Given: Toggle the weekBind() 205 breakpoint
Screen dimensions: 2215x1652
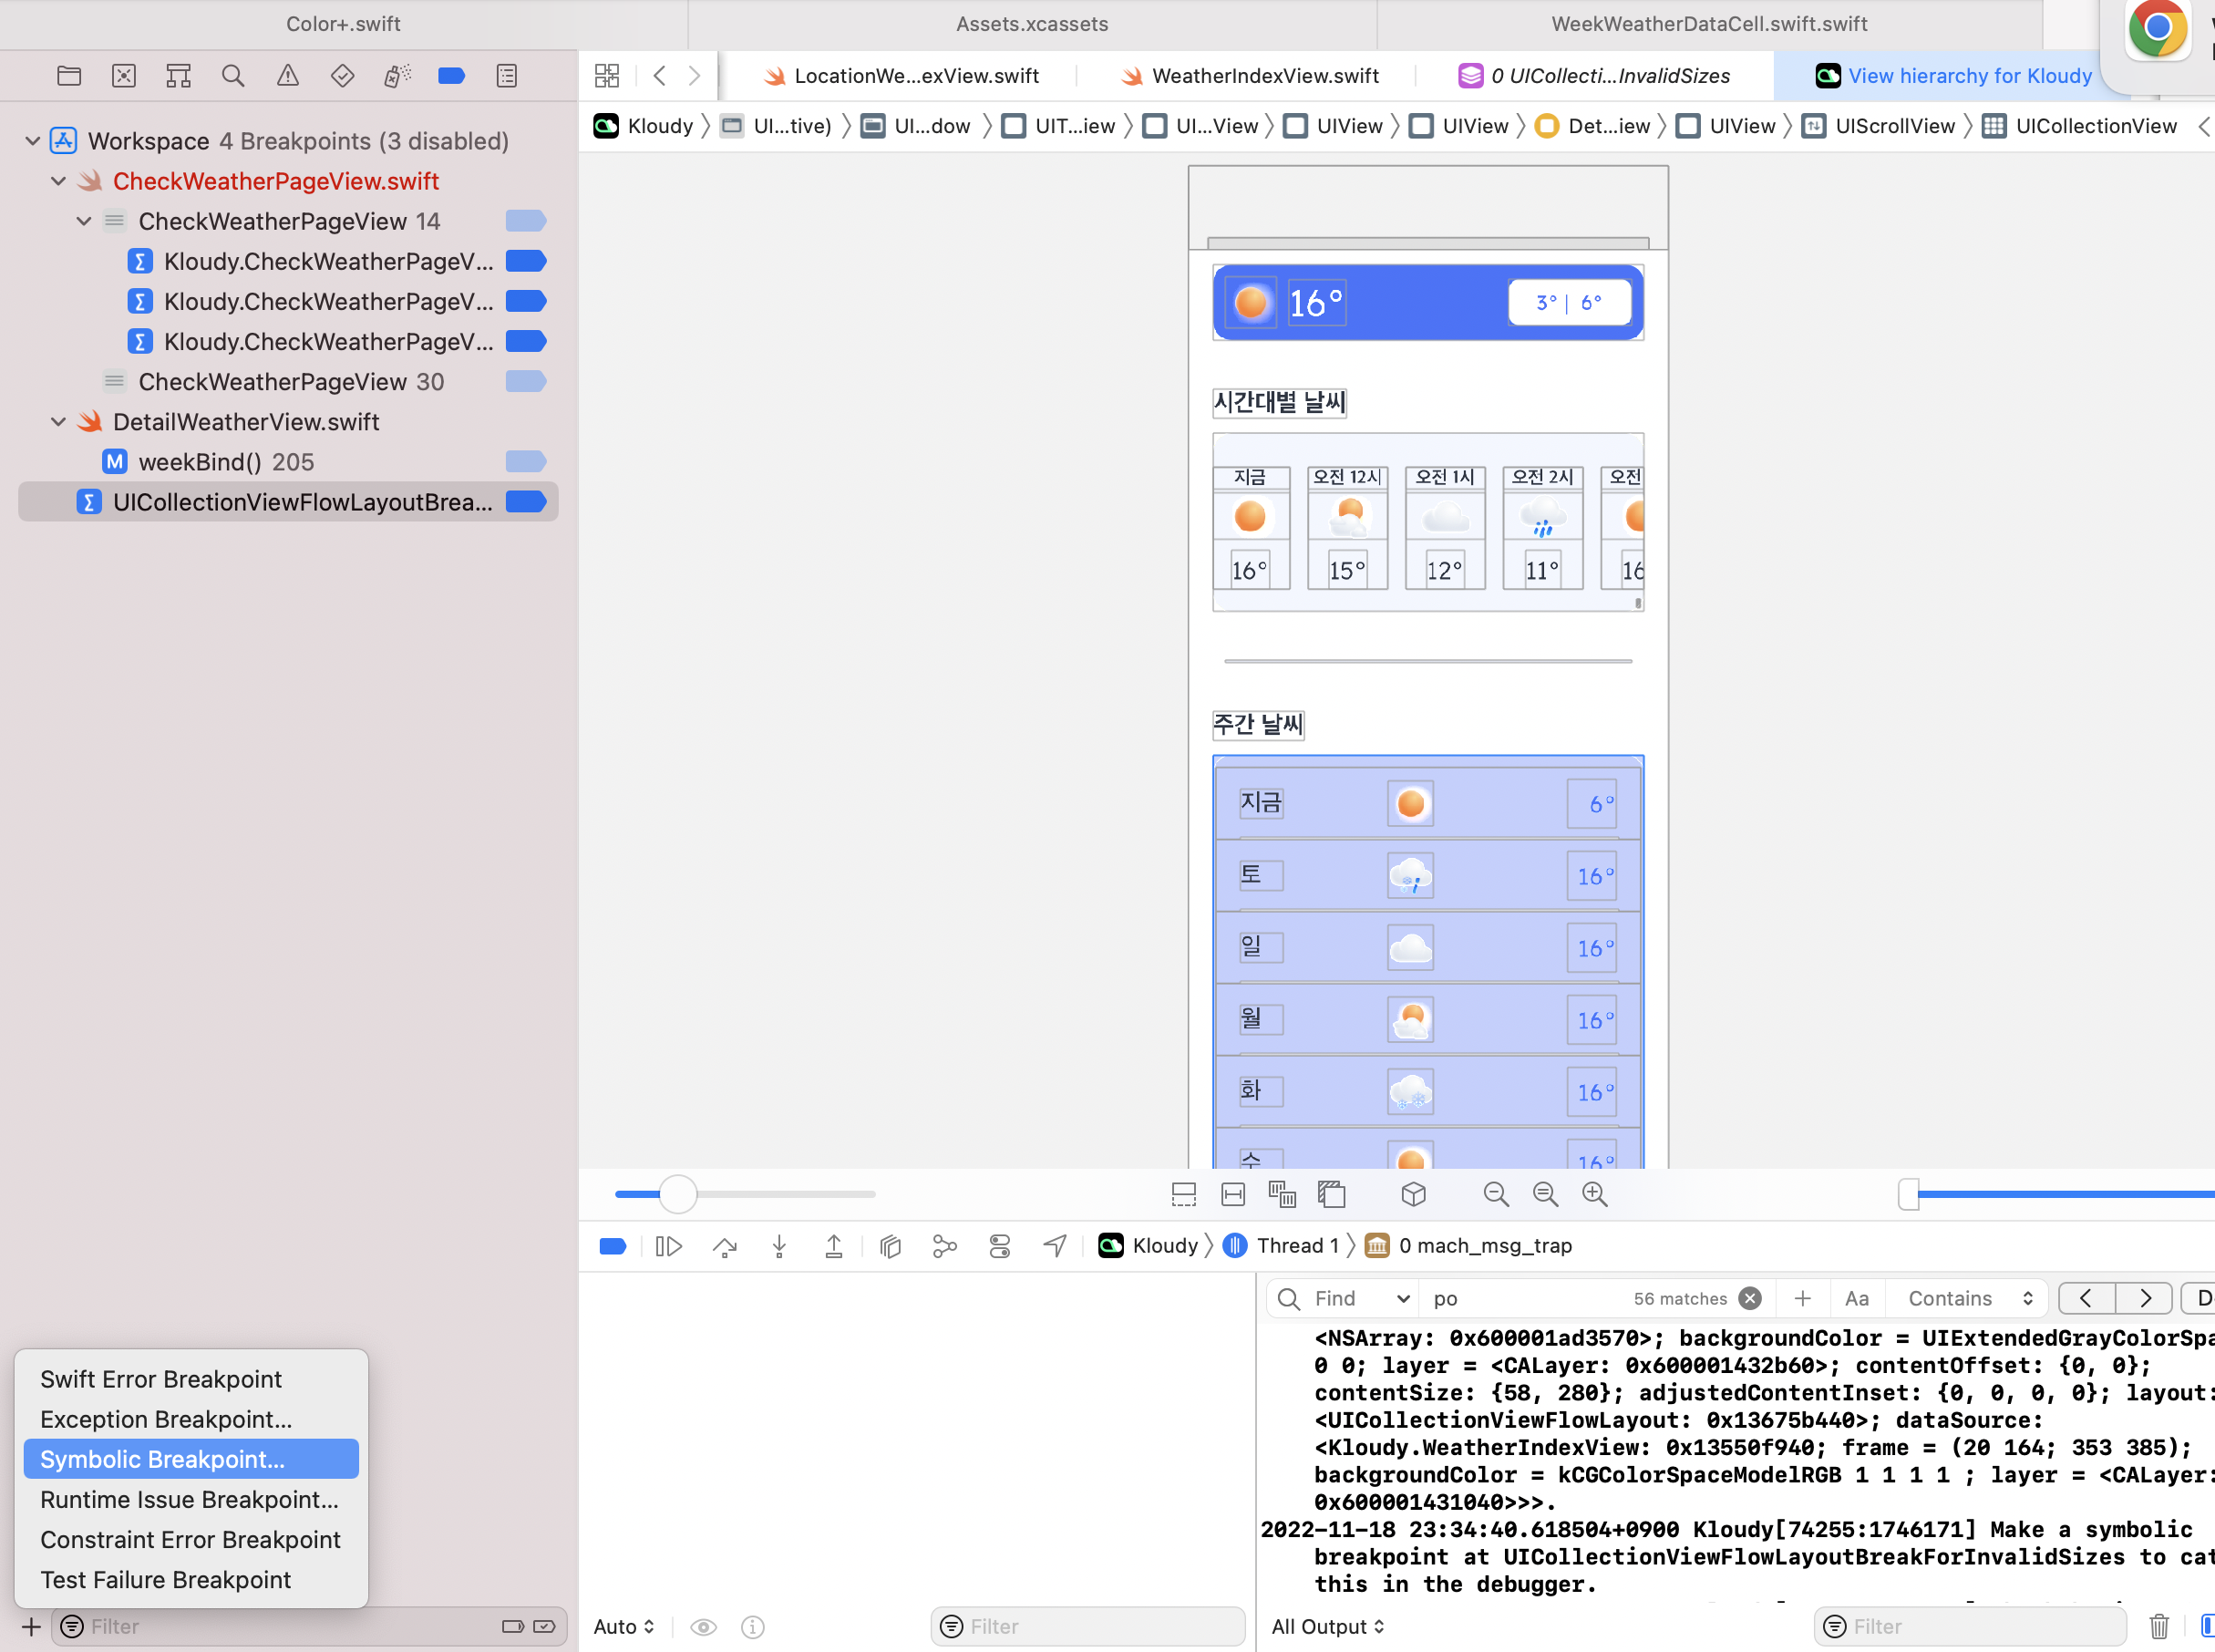Looking at the screenshot, I should [x=525, y=462].
